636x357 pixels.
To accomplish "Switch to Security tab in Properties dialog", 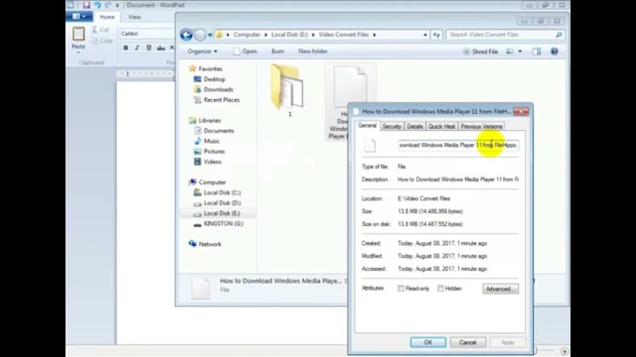I will pos(391,127).
